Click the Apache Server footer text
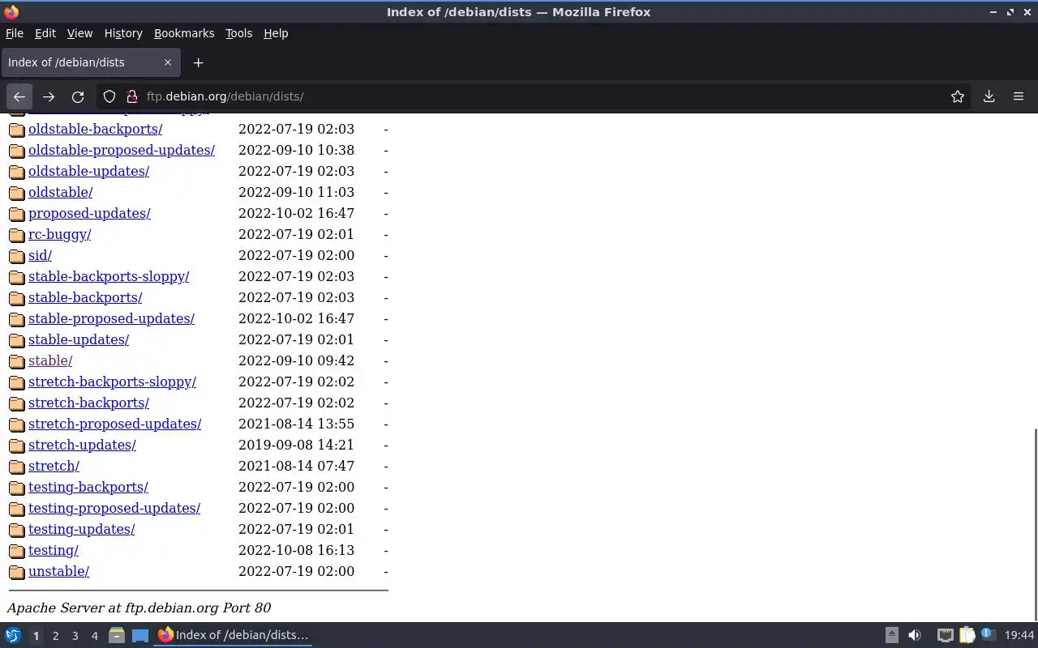Image resolution: width=1038 pixels, height=648 pixels. point(139,607)
